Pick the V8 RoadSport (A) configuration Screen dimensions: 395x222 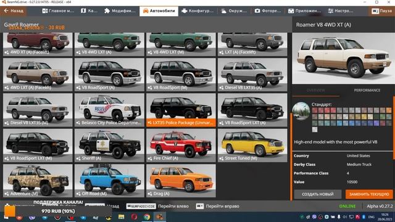point(109,75)
